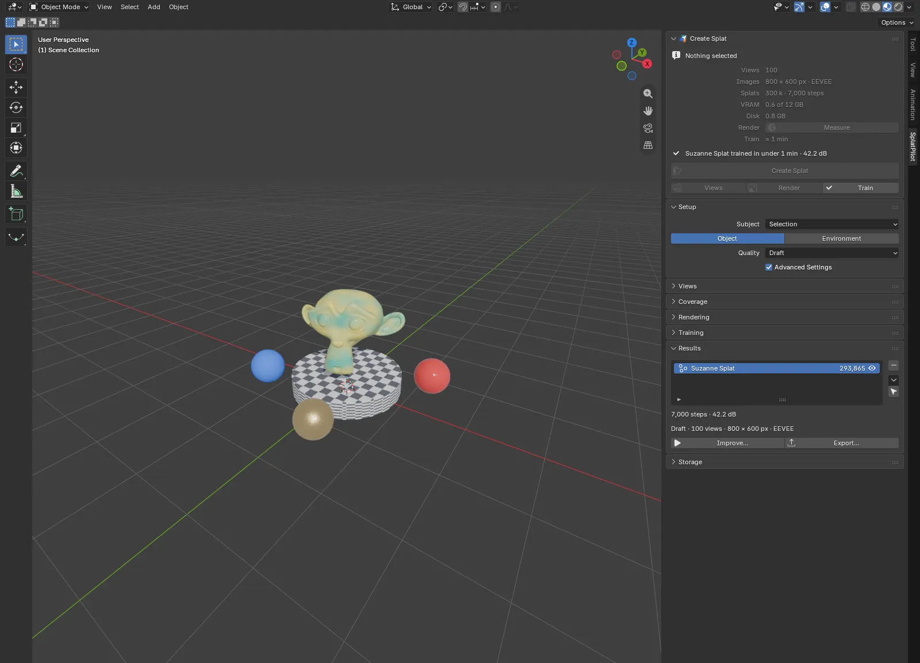This screenshot has width=920, height=663.
Task: Select the Annotate pencil tool
Action: click(x=16, y=171)
